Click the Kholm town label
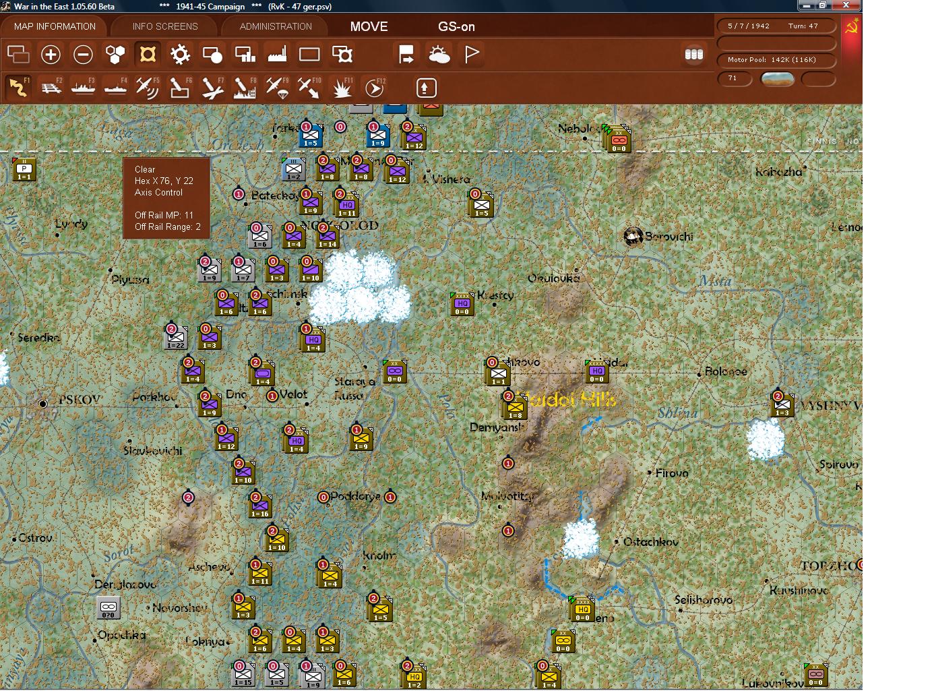932x699 pixels. pos(379,555)
